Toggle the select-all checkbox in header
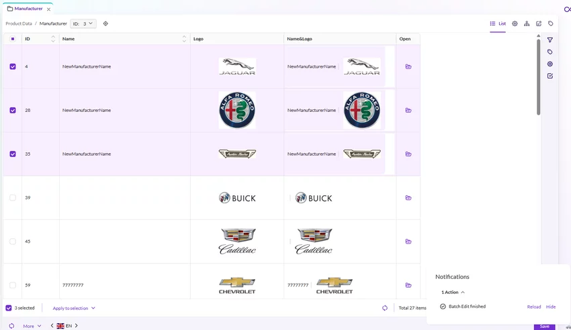Viewport: 571px width, 330px height. coord(13,39)
